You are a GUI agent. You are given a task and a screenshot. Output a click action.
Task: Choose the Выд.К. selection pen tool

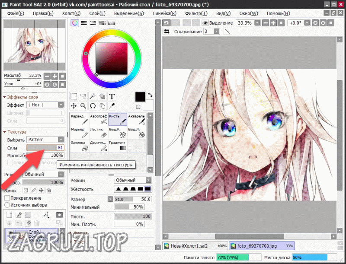click(118, 133)
